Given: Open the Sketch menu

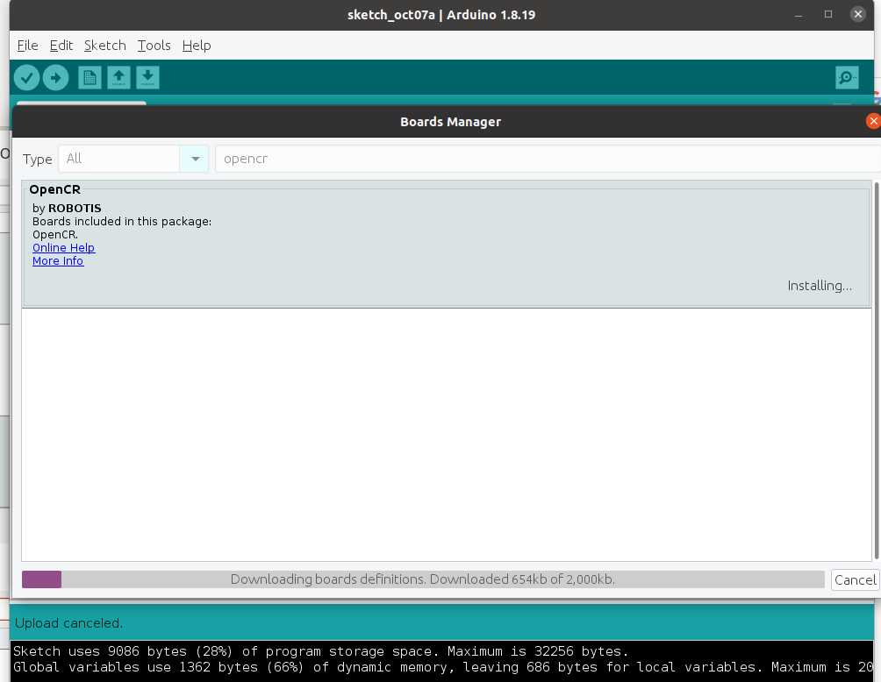Looking at the screenshot, I should click(x=105, y=46).
